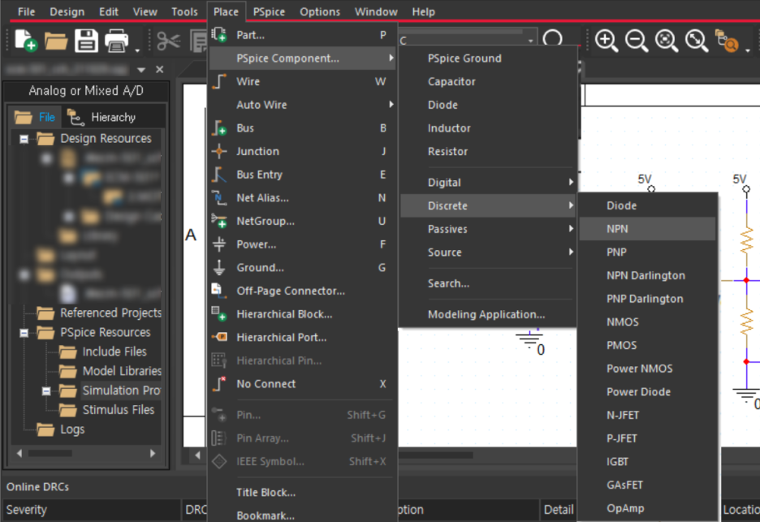Image resolution: width=760 pixels, height=522 pixels.
Task: Select Off-Page Connector... menu item
Action: coord(302,291)
